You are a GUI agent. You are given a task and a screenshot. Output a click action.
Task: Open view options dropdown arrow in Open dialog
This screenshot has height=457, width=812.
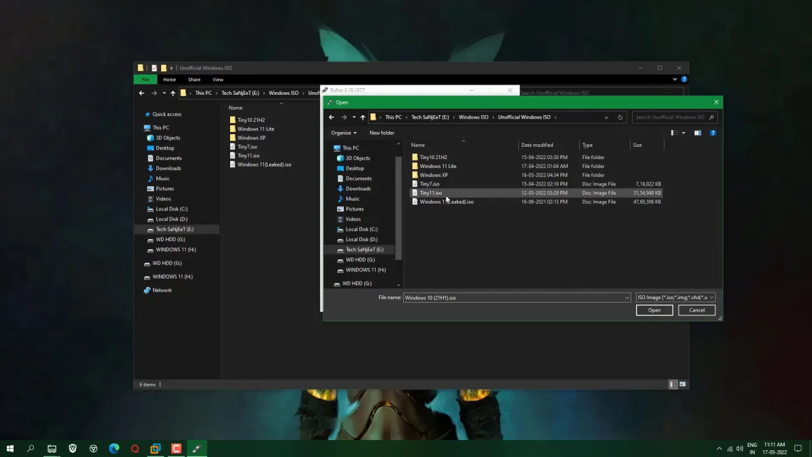tap(683, 133)
